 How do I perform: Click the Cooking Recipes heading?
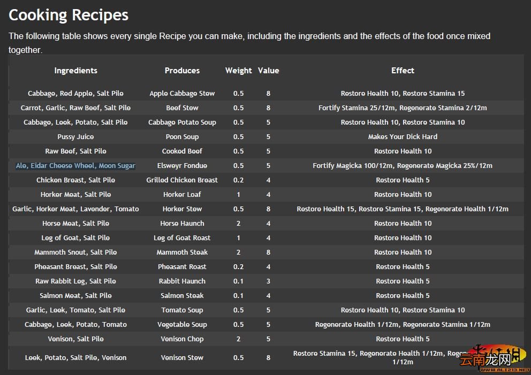[69, 15]
